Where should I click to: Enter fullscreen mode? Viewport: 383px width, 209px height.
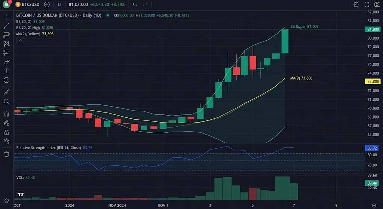(367, 4)
